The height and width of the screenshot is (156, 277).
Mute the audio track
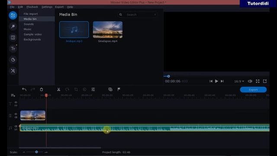click(x=16, y=126)
